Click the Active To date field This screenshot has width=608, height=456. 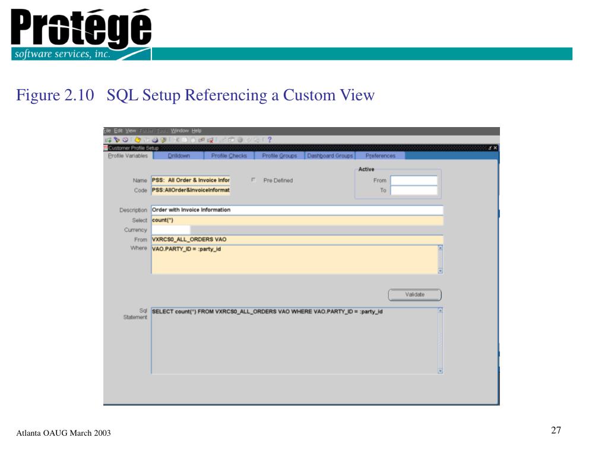414,191
